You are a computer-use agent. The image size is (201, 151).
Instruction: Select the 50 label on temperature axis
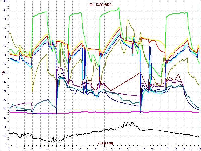4,64
